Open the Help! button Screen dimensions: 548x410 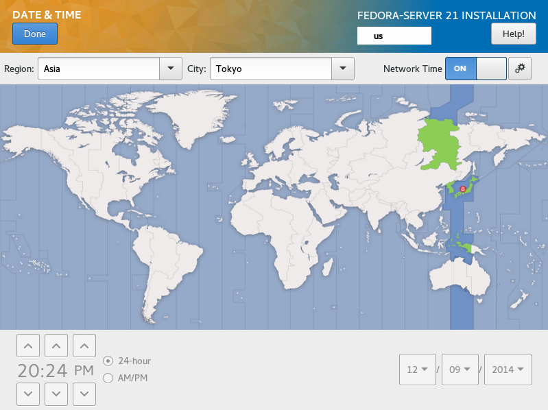coord(514,34)
